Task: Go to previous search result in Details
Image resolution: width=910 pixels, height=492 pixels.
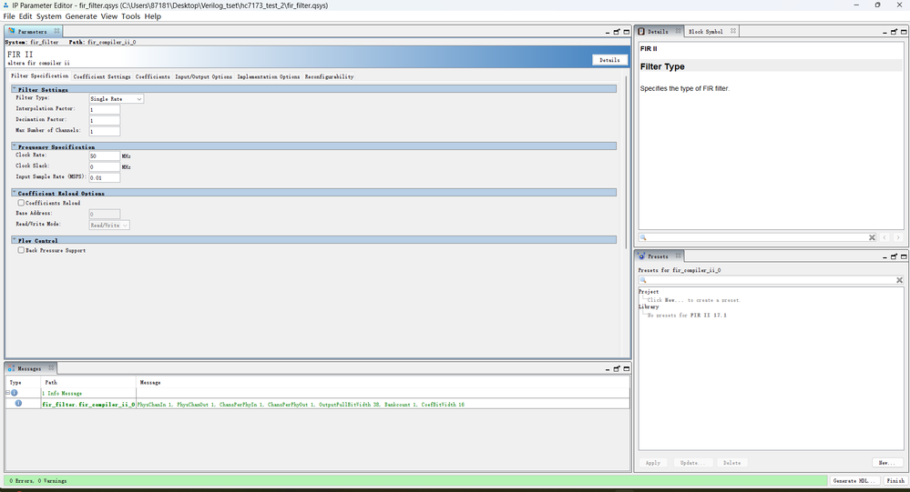Action: click(884, 237)
